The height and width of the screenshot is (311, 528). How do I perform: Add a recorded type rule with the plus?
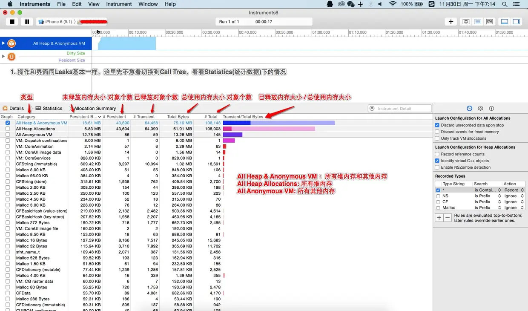pyautogui.click(x=439, y=217)
